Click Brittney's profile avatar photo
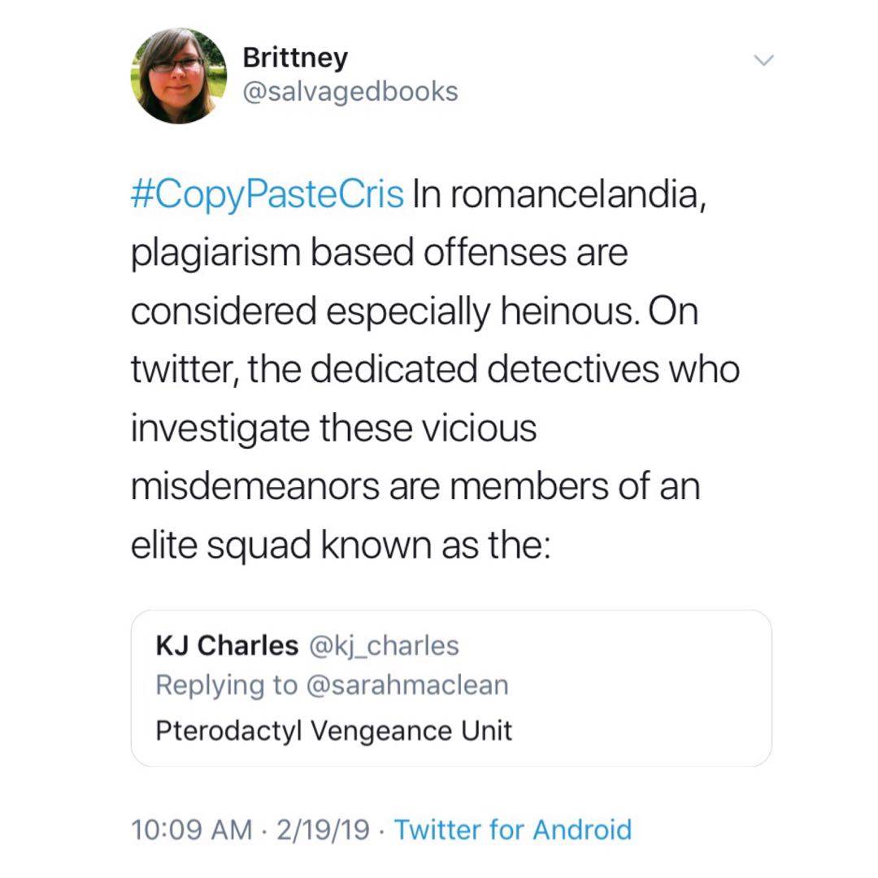 coord(178,76)
